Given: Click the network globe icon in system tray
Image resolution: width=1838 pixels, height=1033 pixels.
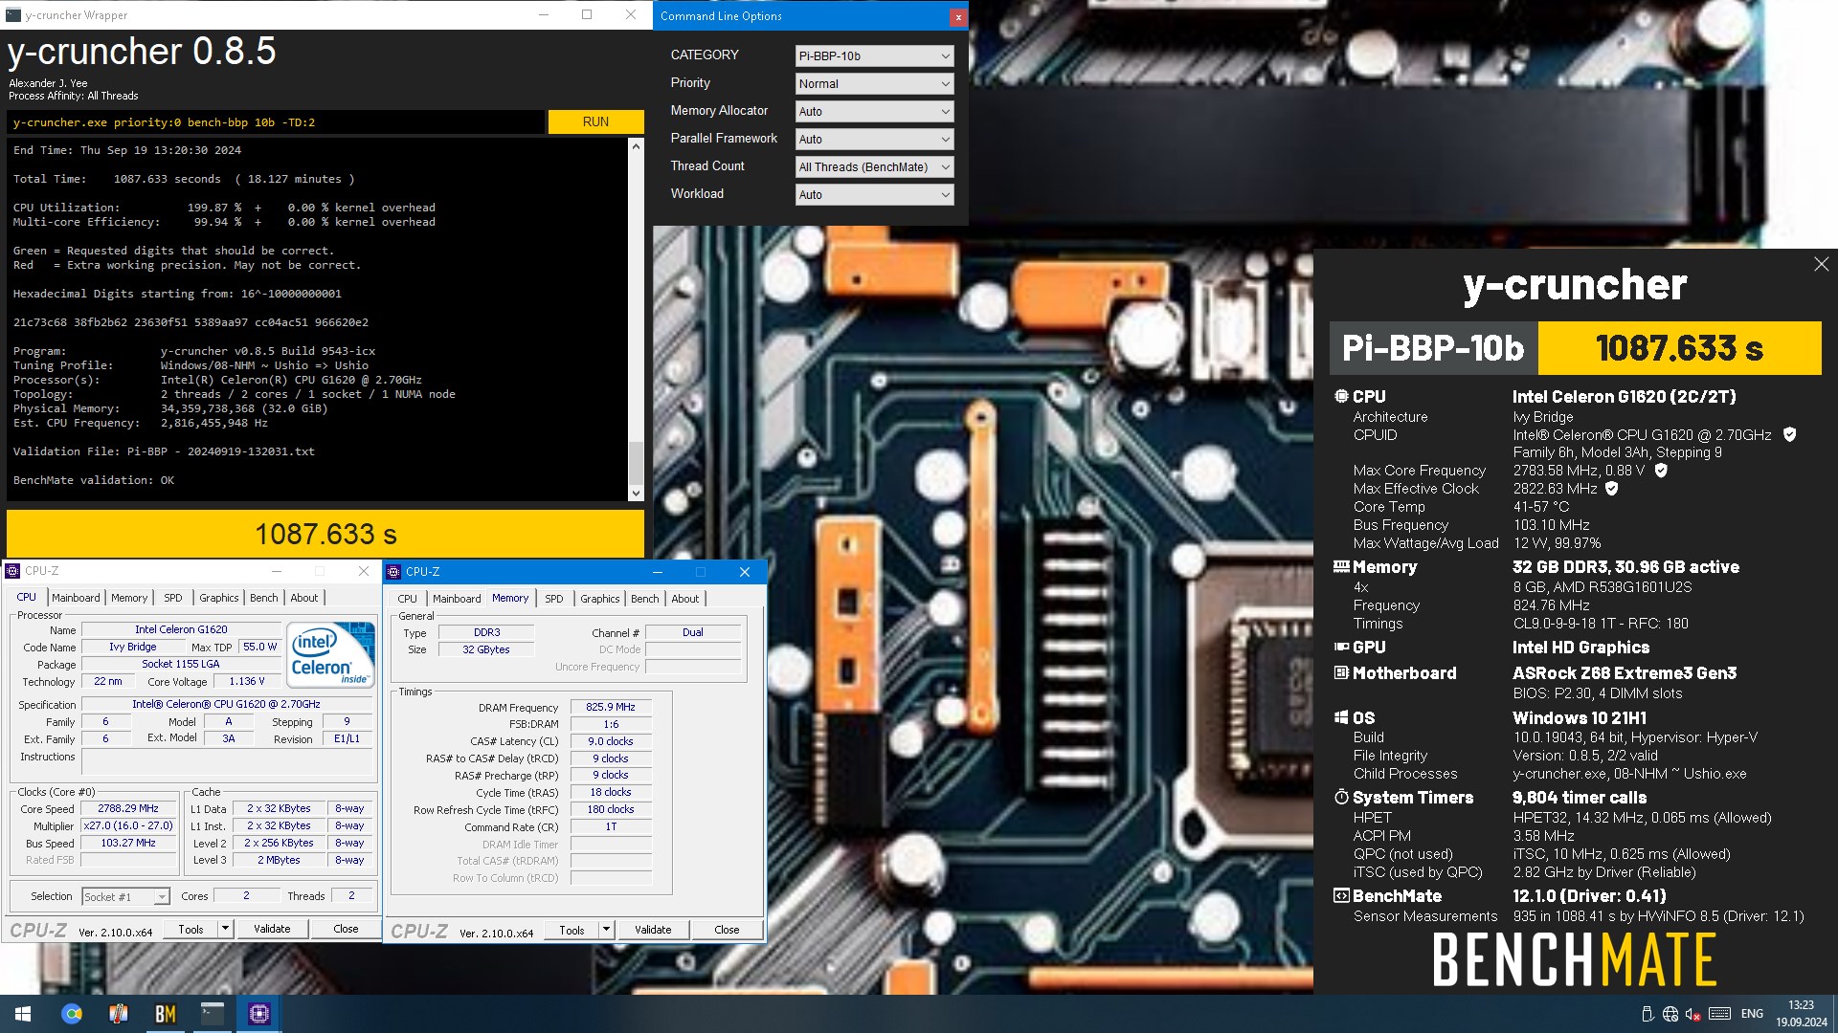Looking at the screenshot, I should click(x=1670, y=1014).
